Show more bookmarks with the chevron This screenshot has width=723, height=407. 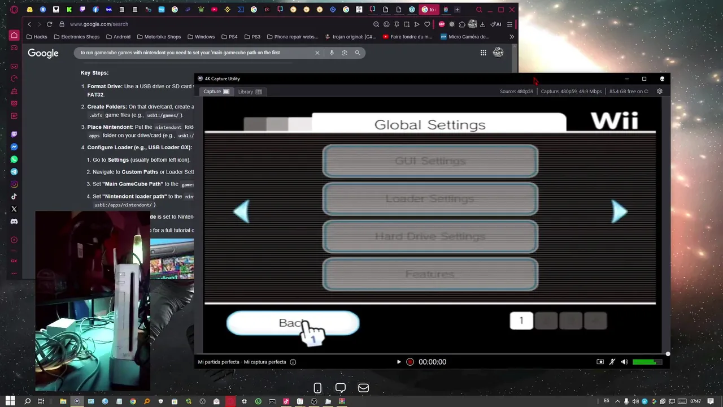coord(512,37)
